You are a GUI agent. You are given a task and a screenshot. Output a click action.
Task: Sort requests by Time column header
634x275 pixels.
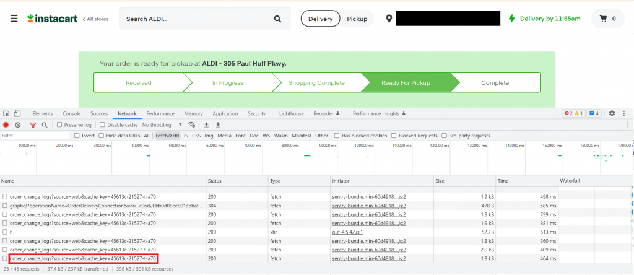(x=528, y=181)
